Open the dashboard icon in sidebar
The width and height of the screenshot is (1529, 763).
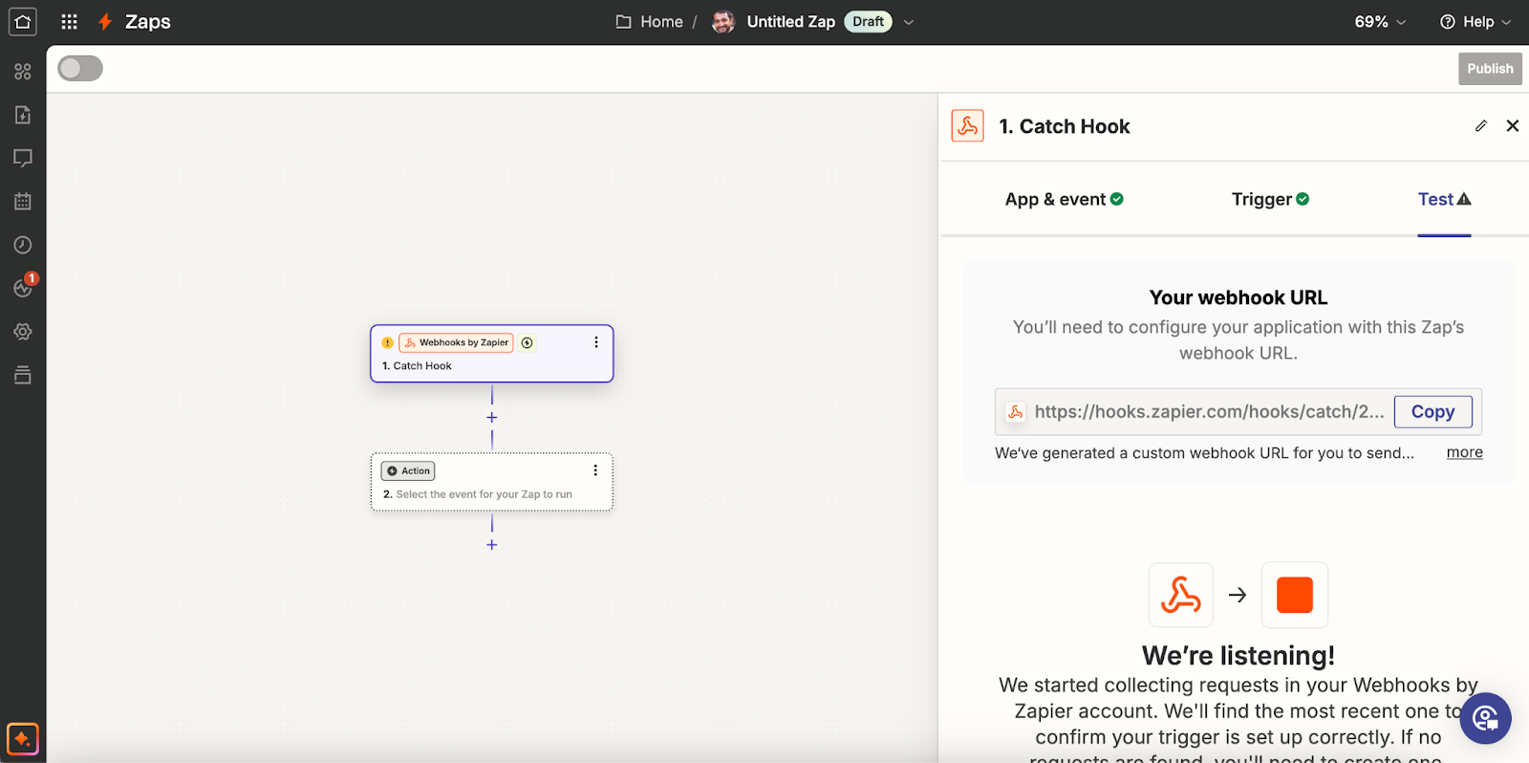point(23,72)
